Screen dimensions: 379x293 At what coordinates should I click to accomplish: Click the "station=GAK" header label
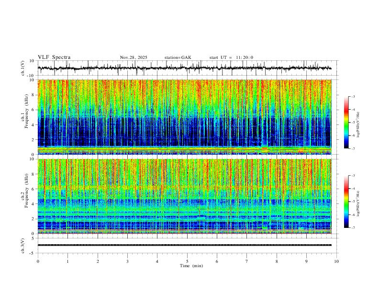coord(178,57)
